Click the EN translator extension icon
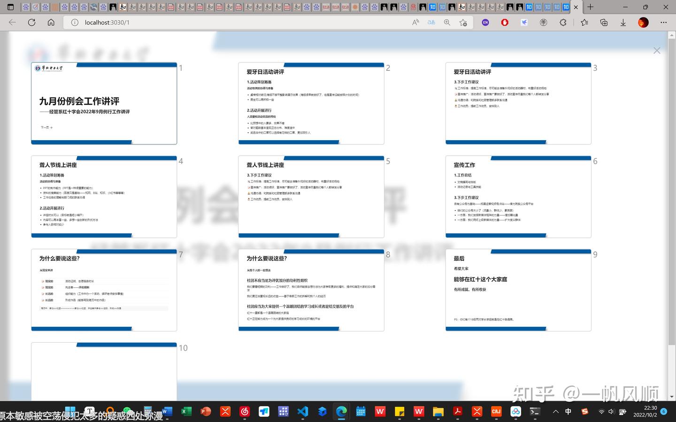This screenshot has height=422, width=676. 485,22
